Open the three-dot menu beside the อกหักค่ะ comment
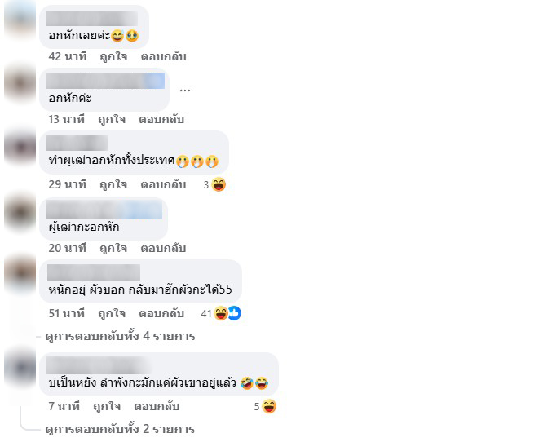The image size is (552, 442). click(185, 91)
